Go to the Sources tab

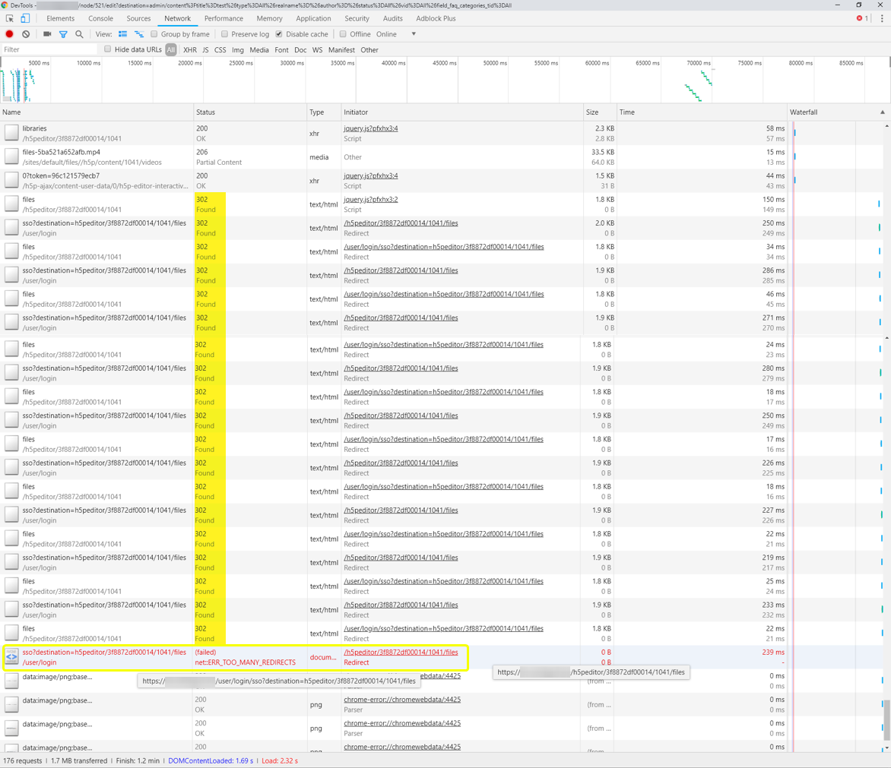[x=138, y=19]
